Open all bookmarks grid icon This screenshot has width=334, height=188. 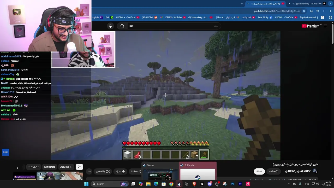click(330, 17)
